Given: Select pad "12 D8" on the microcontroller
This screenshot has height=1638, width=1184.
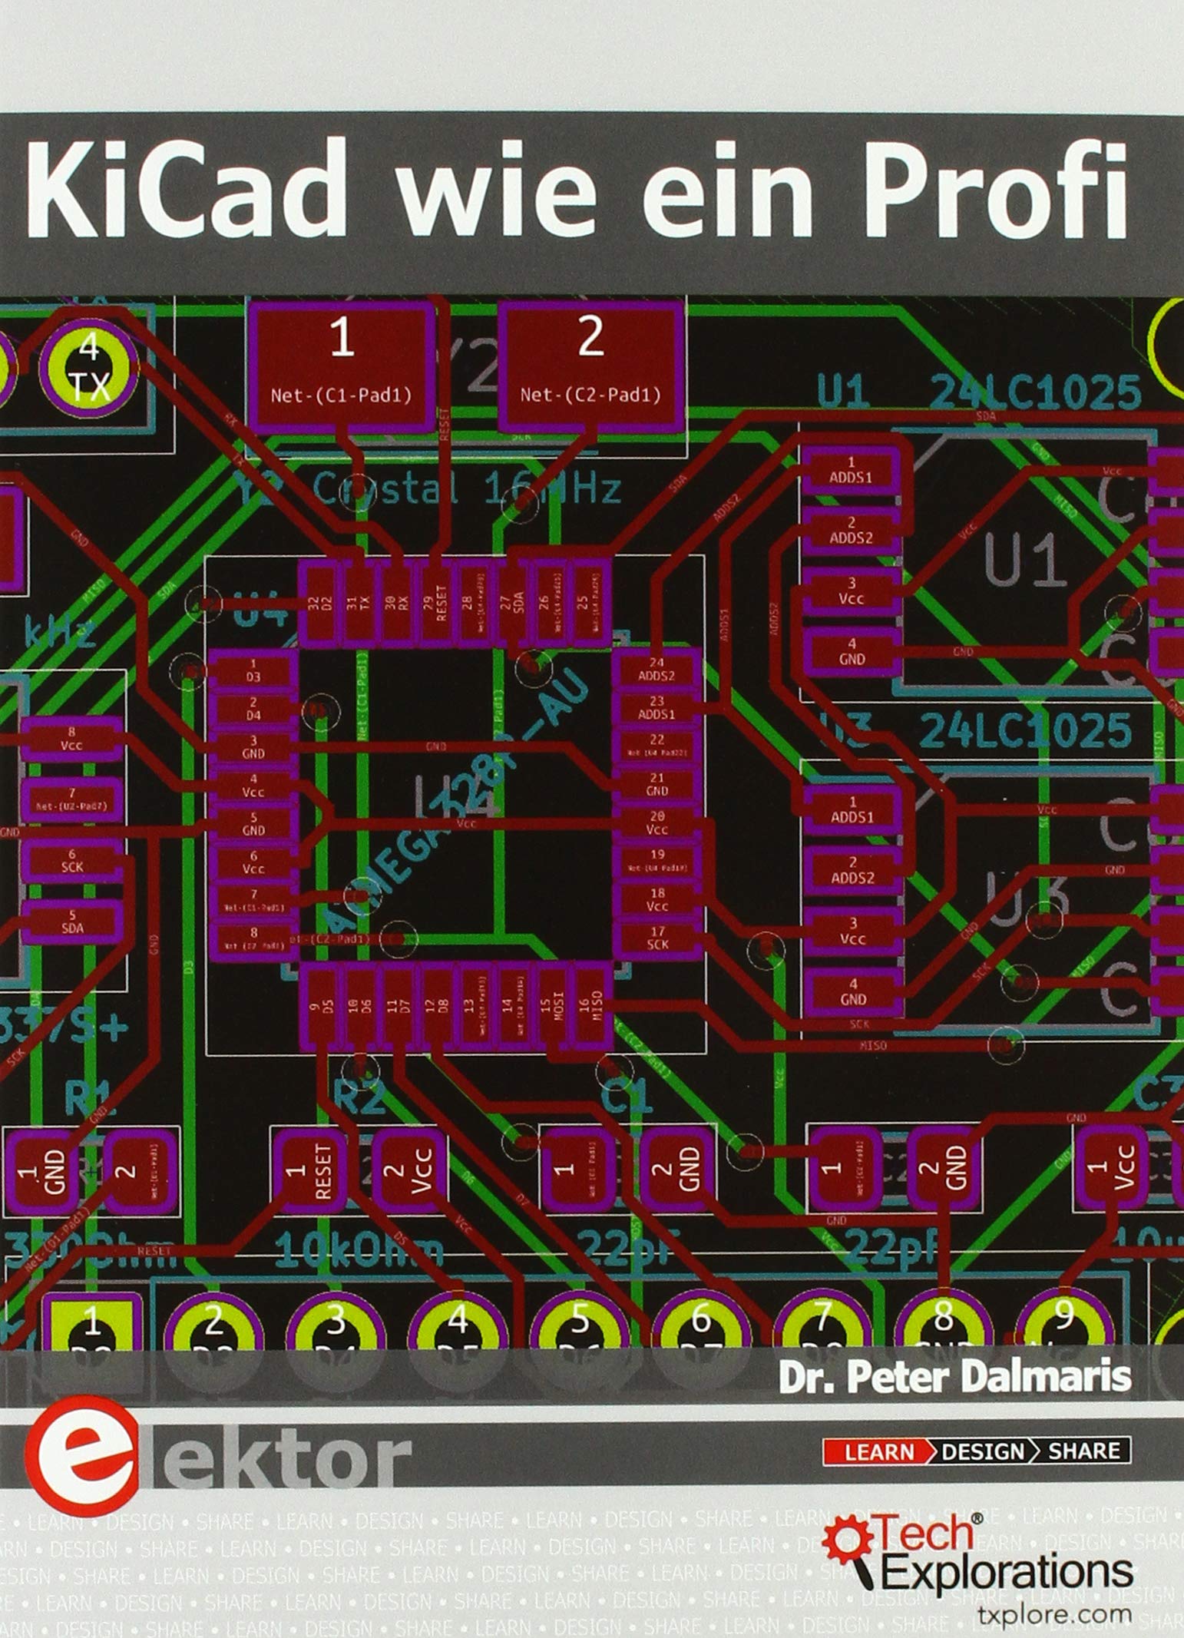Looking at the screenshot, I should coord(437,1007).
